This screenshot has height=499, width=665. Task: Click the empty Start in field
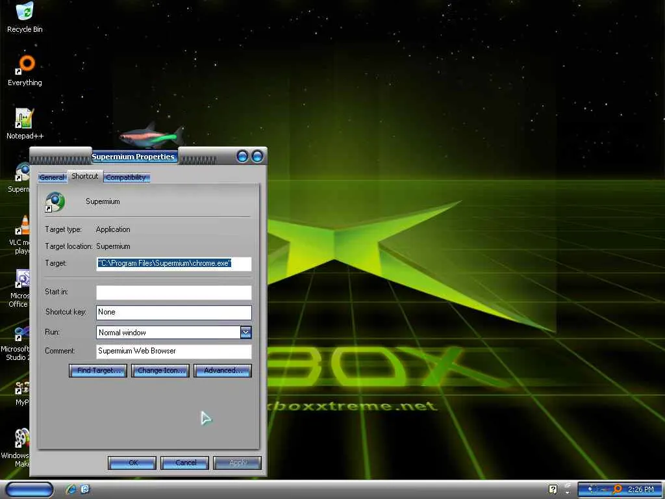click(x=174, y=292)
